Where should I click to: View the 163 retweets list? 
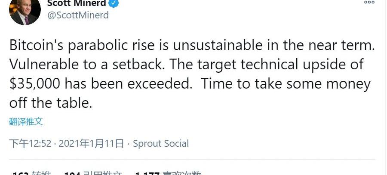[x=32, y=173]
